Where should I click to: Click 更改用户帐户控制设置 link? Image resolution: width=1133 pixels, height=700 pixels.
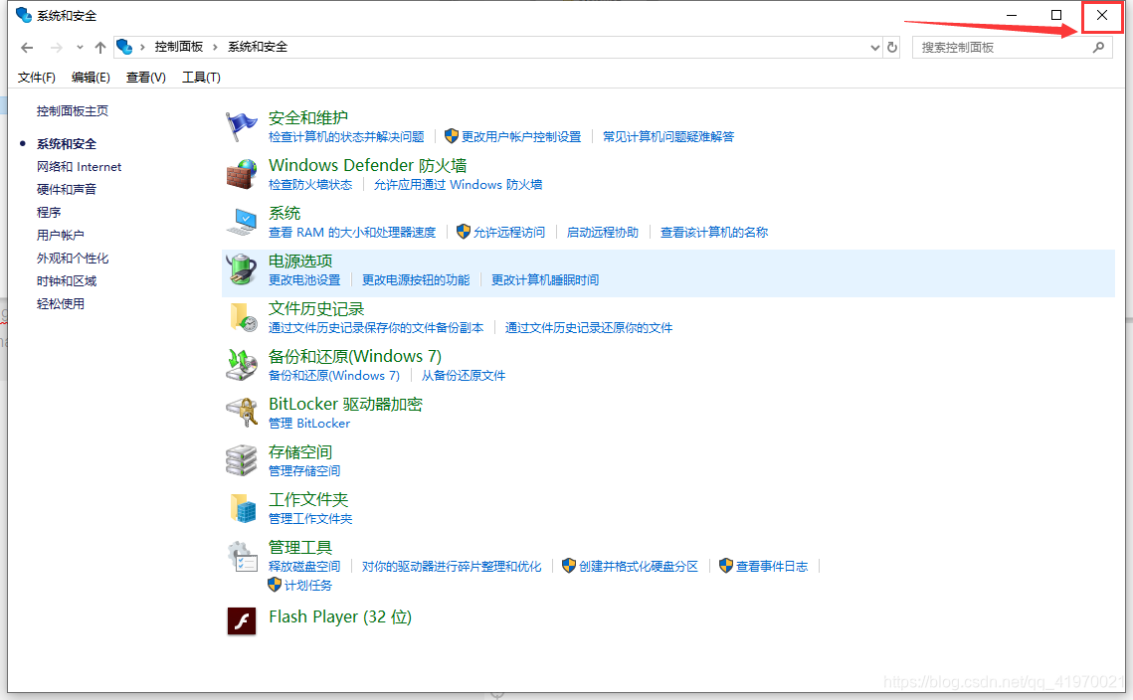tap(521, 136)
